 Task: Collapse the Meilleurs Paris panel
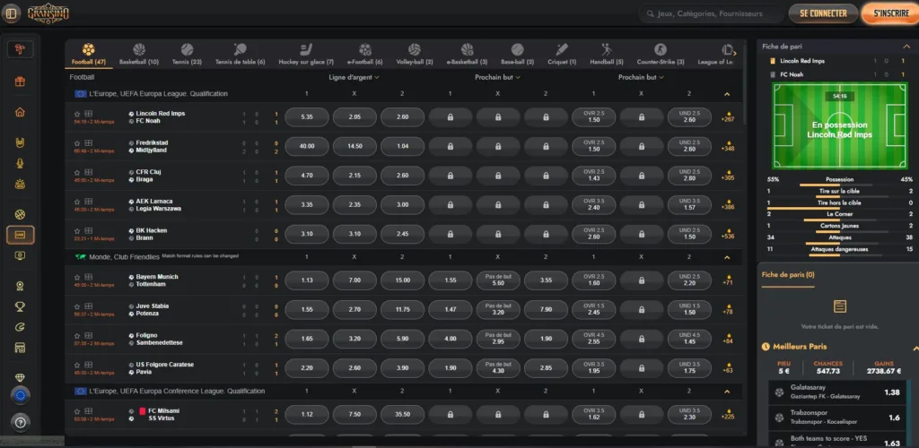pos(915,348)
